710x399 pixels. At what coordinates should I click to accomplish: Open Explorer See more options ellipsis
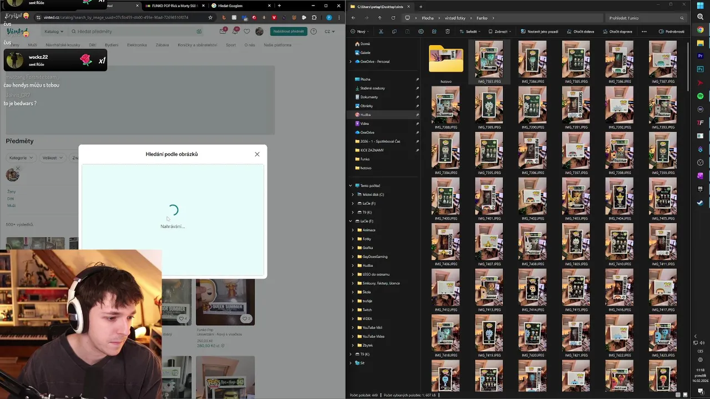[644, 32]
